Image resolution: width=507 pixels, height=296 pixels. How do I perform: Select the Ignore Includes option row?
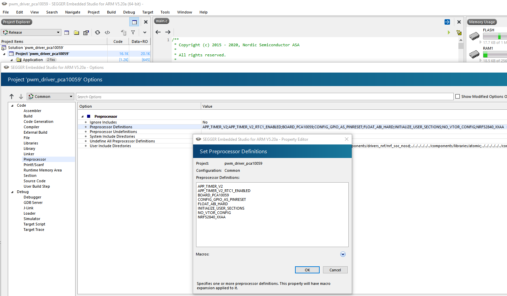pyautogui.click(x=103, y=122)
